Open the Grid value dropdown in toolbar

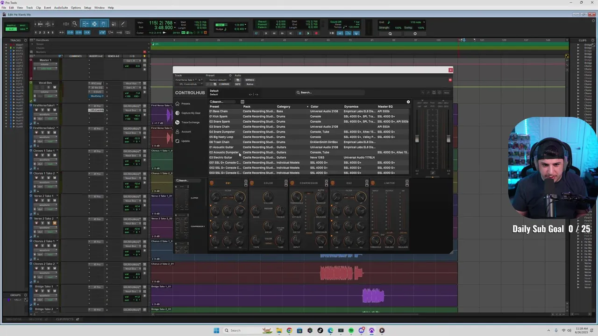[245, 24]
